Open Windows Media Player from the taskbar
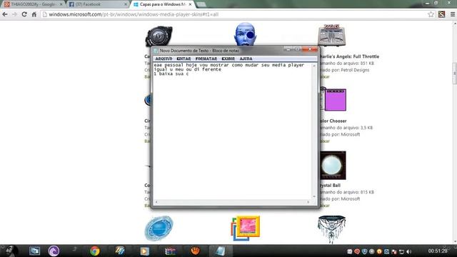The image size is (457, 257). 144,251
